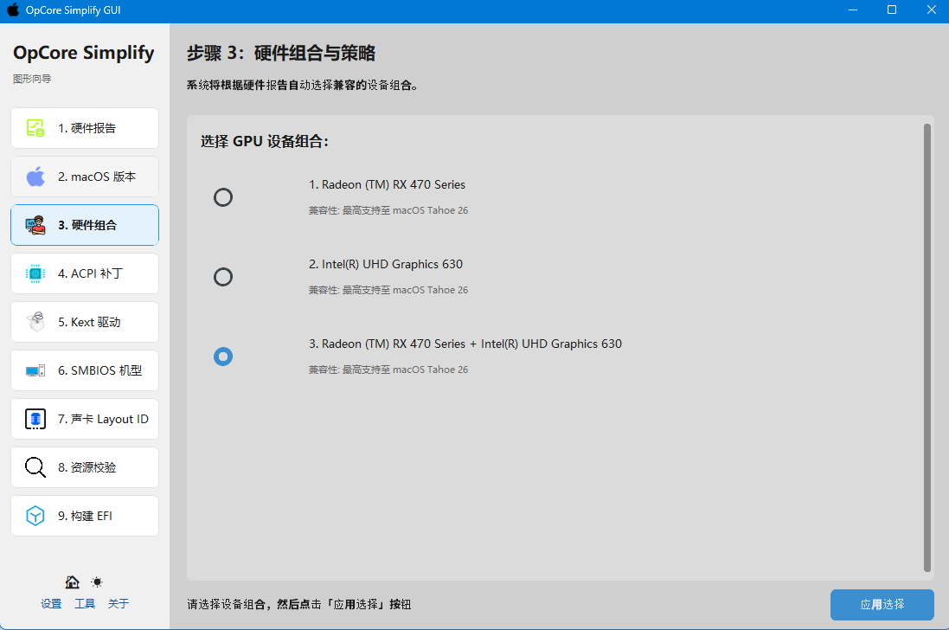Click the Kext driver package icon

[35, 322]
